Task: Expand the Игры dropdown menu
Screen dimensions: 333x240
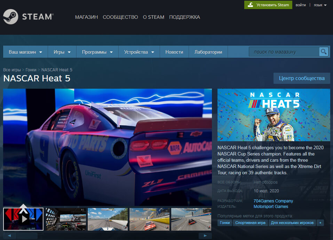Action: tap(62, 52)
